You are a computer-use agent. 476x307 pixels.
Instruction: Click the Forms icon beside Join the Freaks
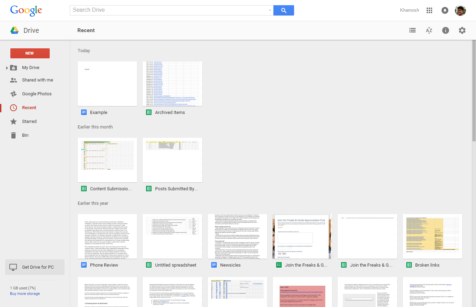[279, 265]
